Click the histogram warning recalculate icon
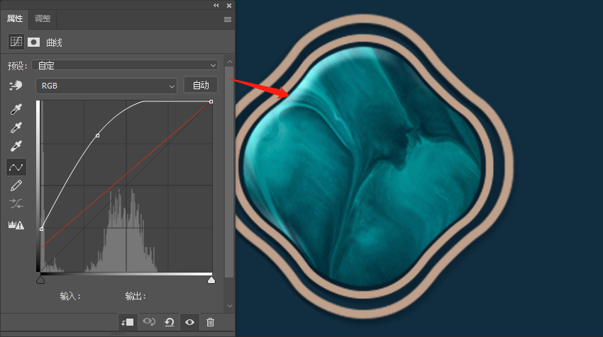This screenshot has height=337, width=603. coord(16,224)
